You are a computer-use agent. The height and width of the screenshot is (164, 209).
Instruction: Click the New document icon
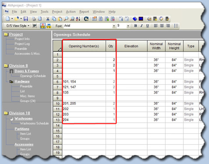coord(8,19)
